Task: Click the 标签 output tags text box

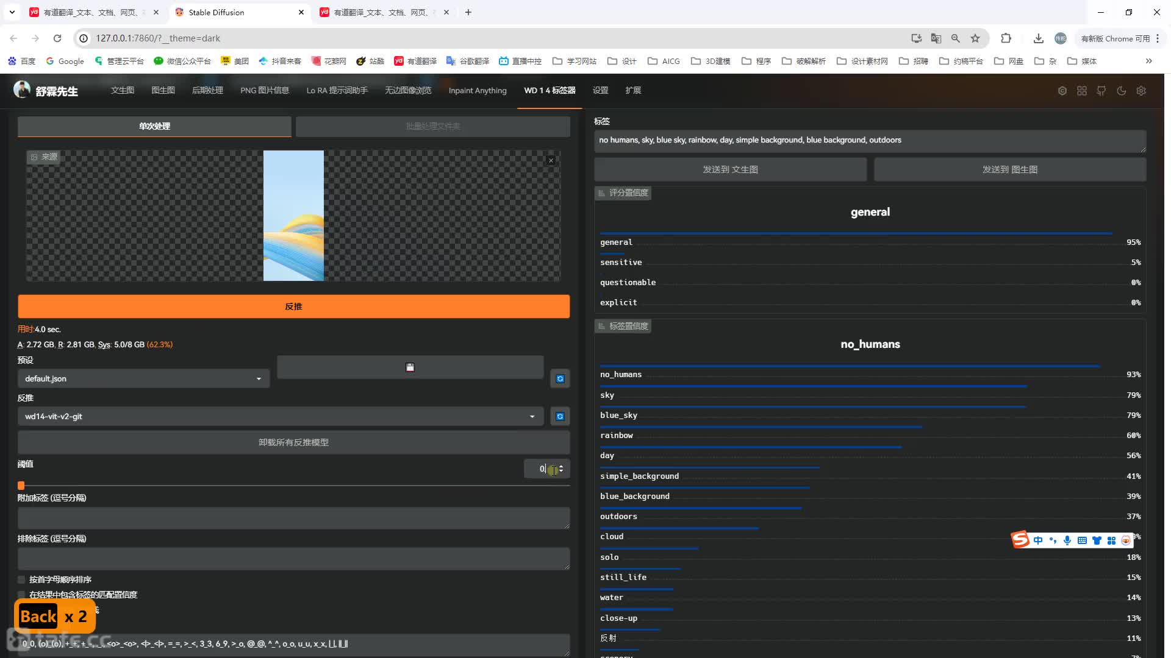Action: pos(870,141)
